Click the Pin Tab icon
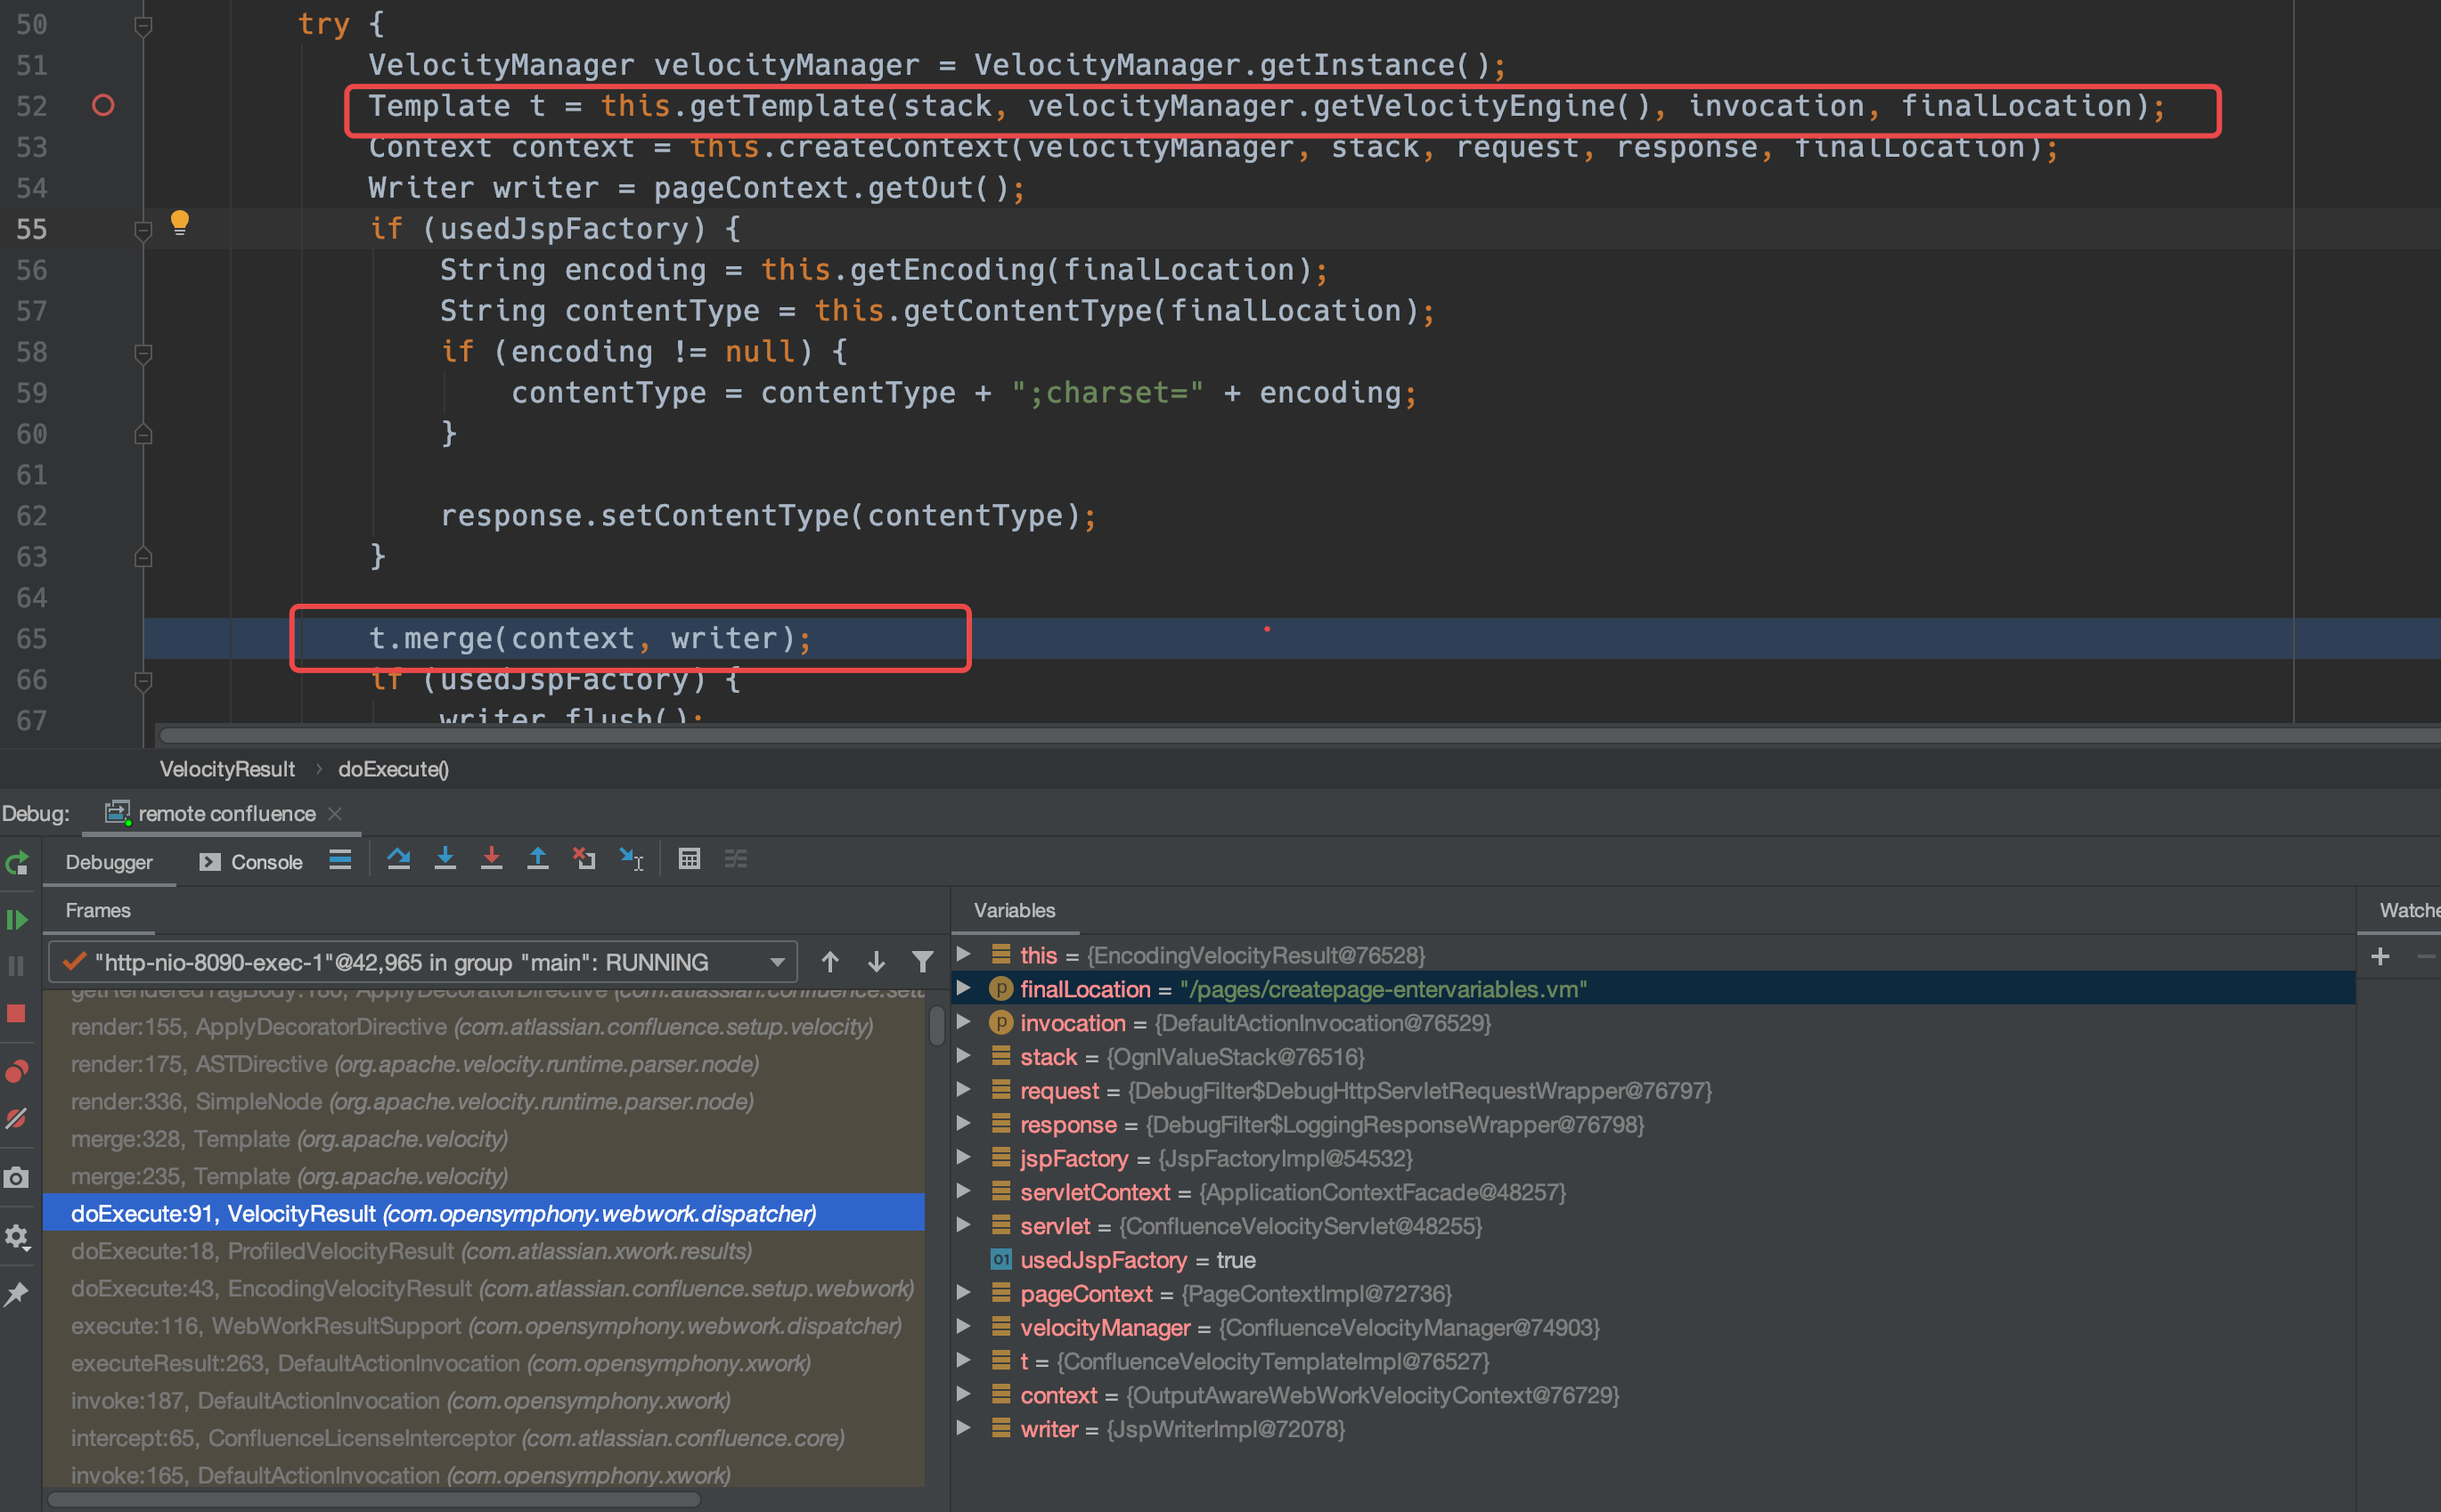The height and width of the screenshot is (1512, 2441). point(16,1294)
